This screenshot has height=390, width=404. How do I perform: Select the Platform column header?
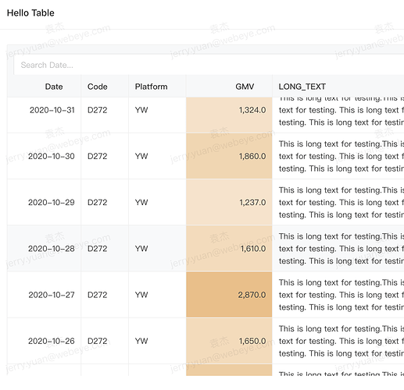coord(151,87)
